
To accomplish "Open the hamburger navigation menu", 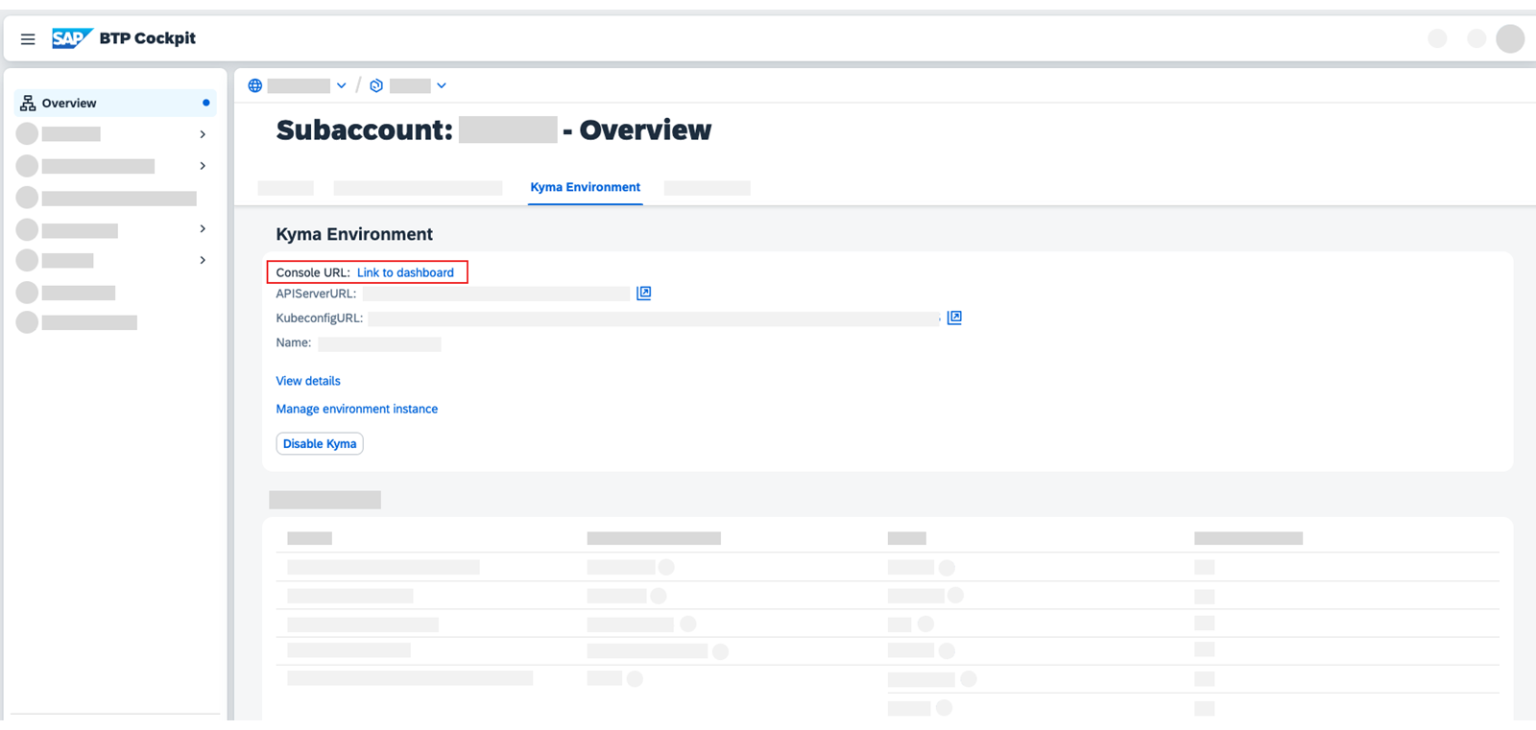I will (28, 39).
